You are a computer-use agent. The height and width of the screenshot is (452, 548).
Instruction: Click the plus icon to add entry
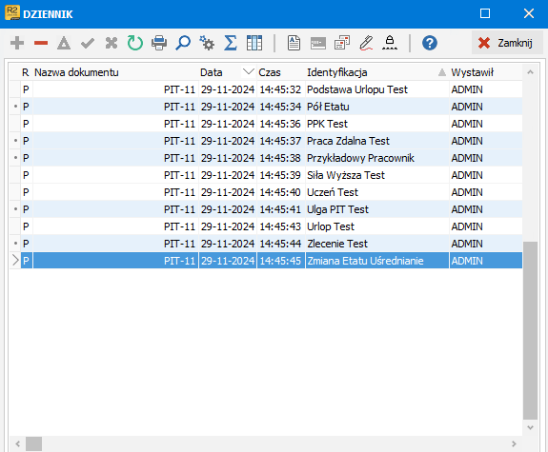[x=17, y=43]
